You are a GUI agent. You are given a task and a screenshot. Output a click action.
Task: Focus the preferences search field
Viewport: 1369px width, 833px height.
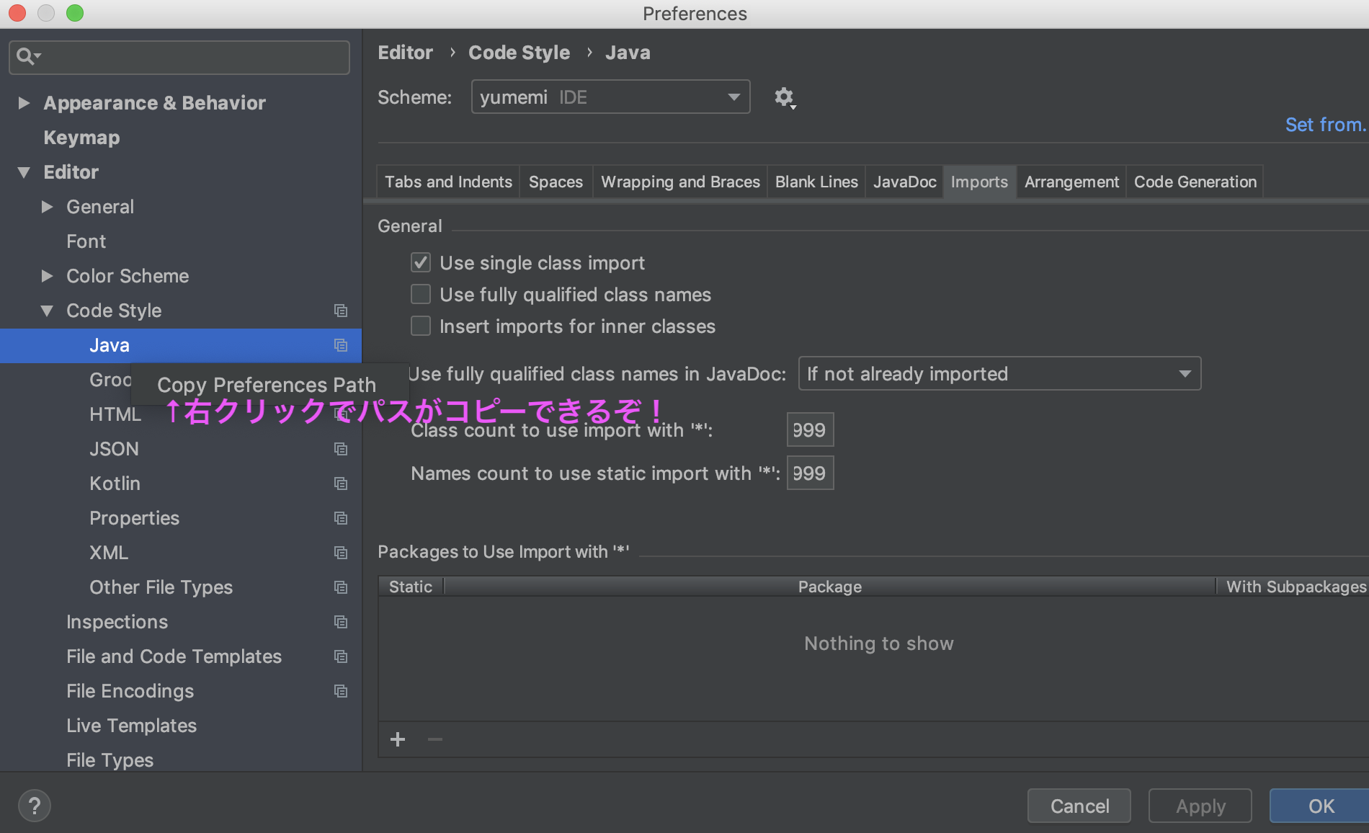click(x=179, y=57)
